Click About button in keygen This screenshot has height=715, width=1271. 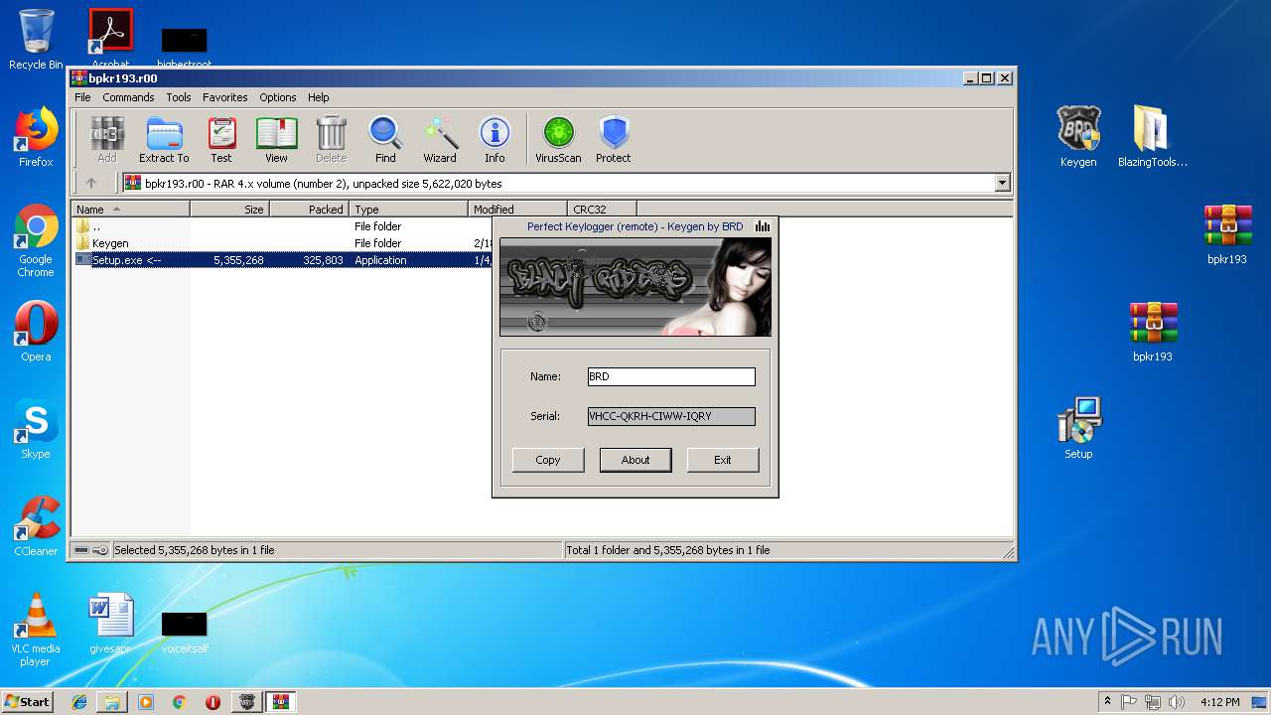(x=635, y=460)
